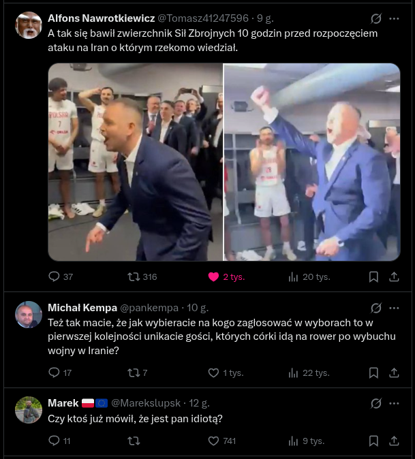View analytics of post with 20 tys. views
This screenshot has width=415, height=459.
[x=294, y=276]
